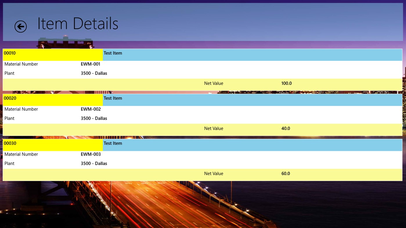Click Net Value 100.0 of item 00010
This screenshot has height=228, width=406.
coord(286,83)
